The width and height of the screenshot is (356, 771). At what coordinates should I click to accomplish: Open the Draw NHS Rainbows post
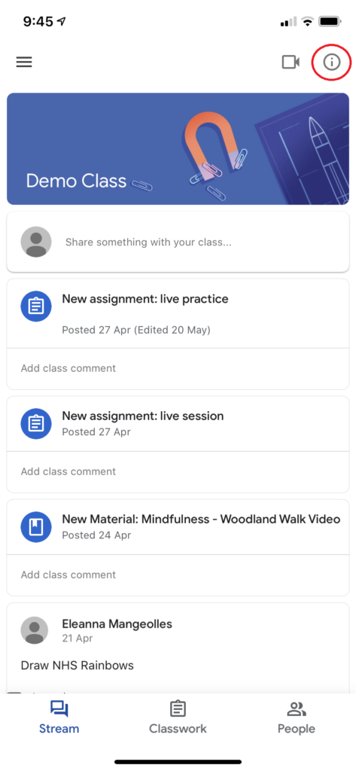(78, 666)
